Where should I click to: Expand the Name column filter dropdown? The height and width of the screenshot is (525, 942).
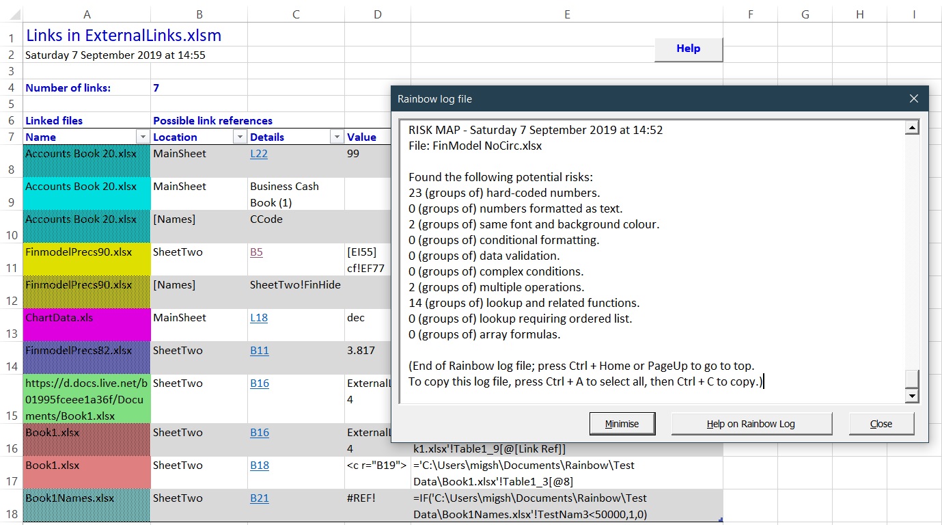[143, 137]
